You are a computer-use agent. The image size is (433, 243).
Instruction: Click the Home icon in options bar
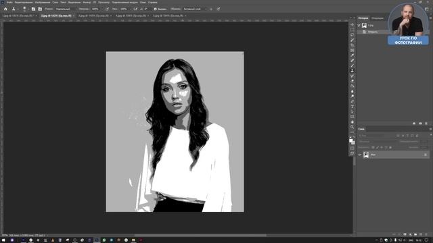coord(5,9)
